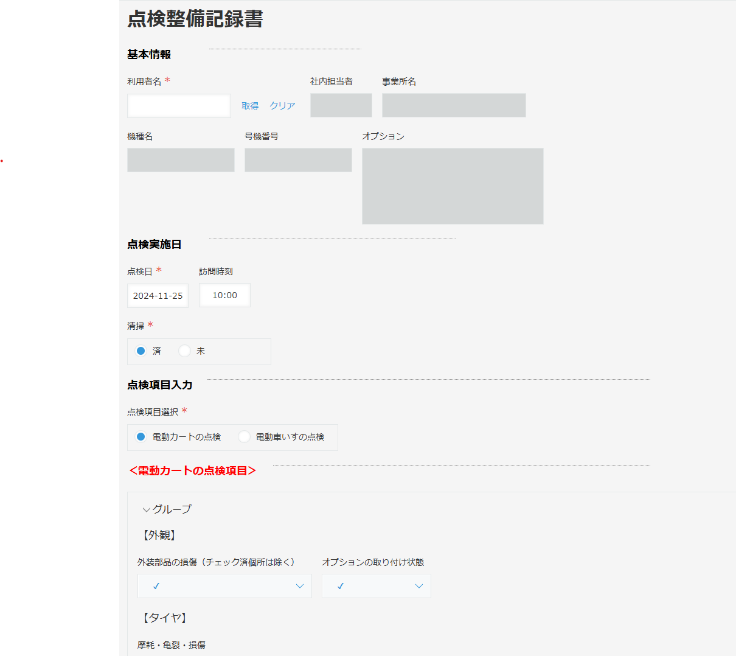Click the クリア link

(x=282, y=106)
